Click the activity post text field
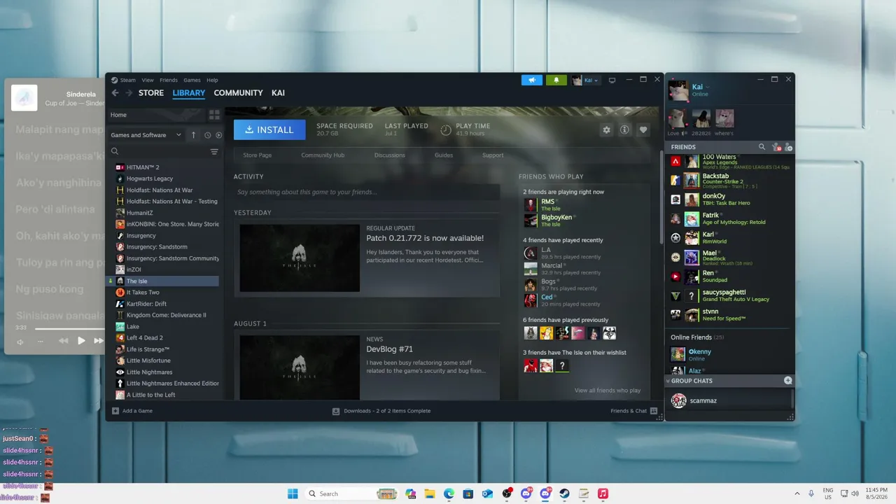Screen dimensions: 896x504 pyautogui.click(x=367, y=192)
